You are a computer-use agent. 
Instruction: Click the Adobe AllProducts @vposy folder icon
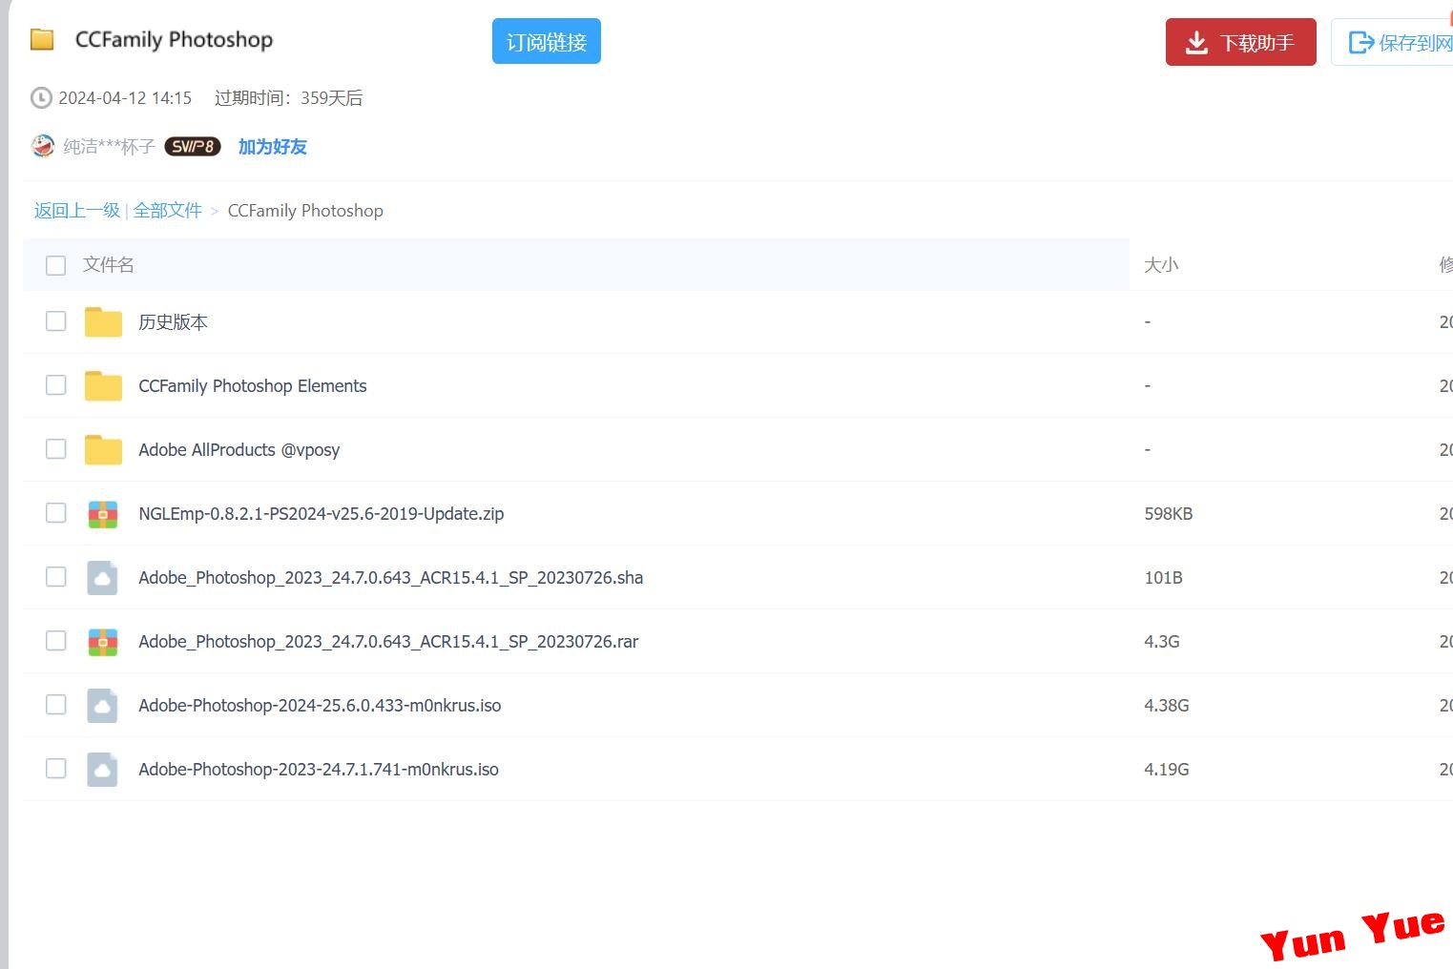click(x=103, y=450)
